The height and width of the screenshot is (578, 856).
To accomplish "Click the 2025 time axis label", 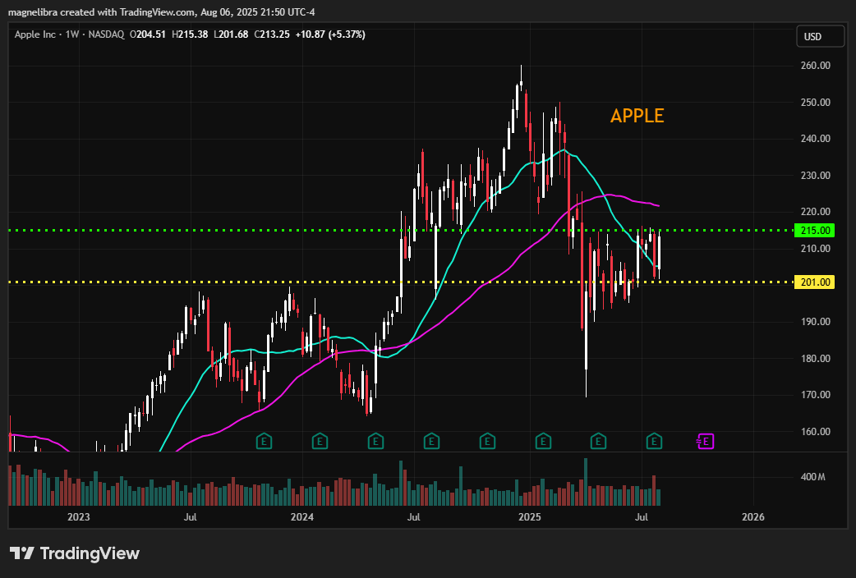I will pos(530,517).
